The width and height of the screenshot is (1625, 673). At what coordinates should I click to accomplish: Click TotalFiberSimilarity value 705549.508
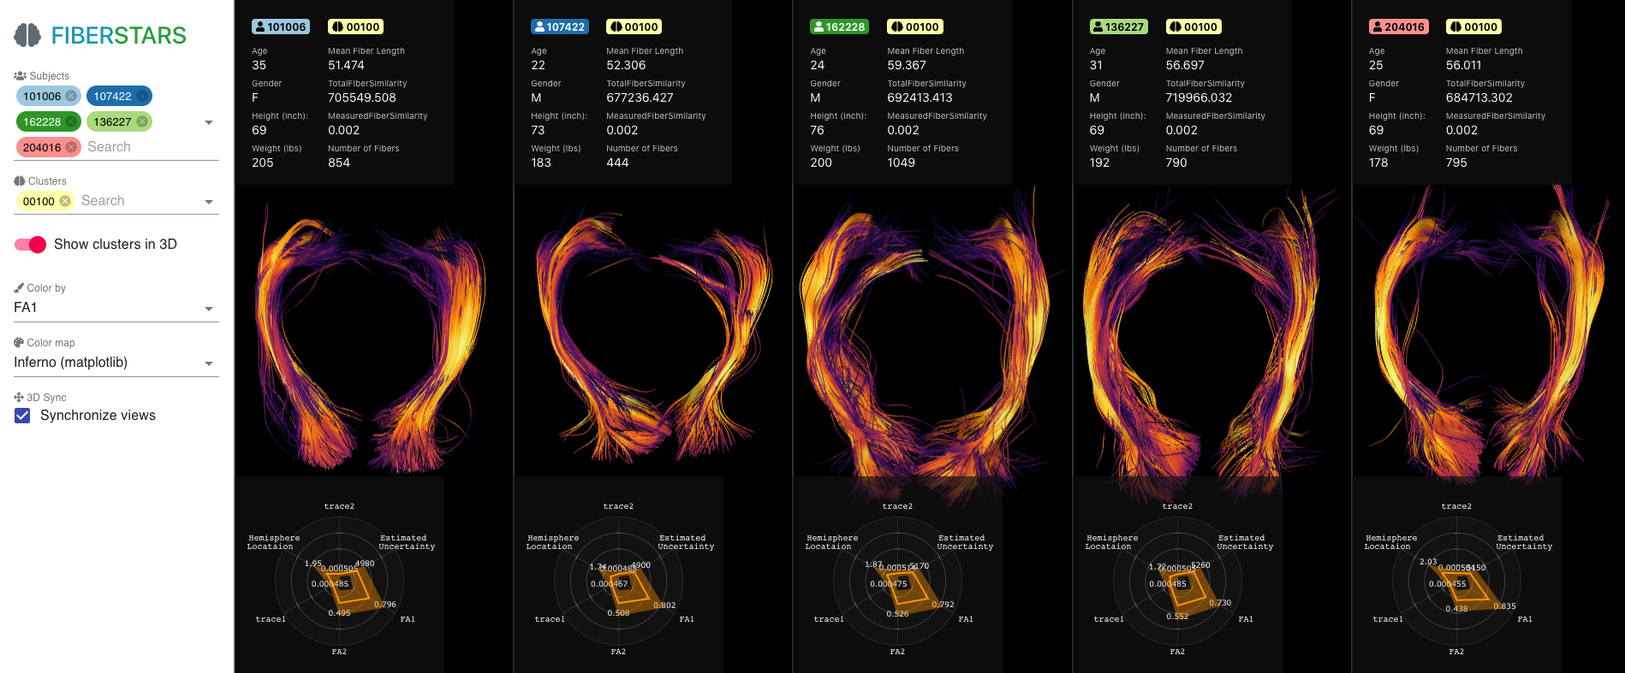pos(362,97)
